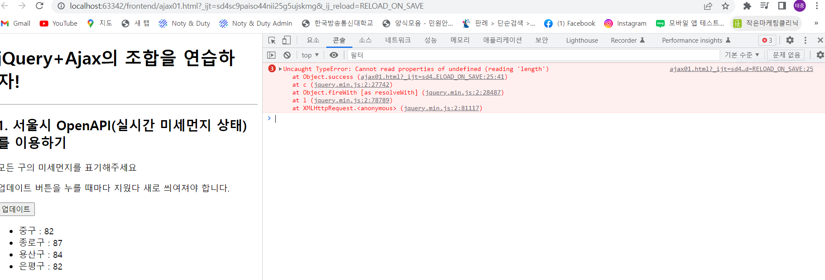Switch to the 성능 (Performance) tab

tap(430, 40)
